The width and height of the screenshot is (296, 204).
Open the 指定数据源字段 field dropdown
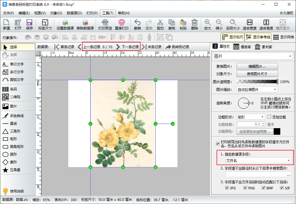click(x=258, y=161)
